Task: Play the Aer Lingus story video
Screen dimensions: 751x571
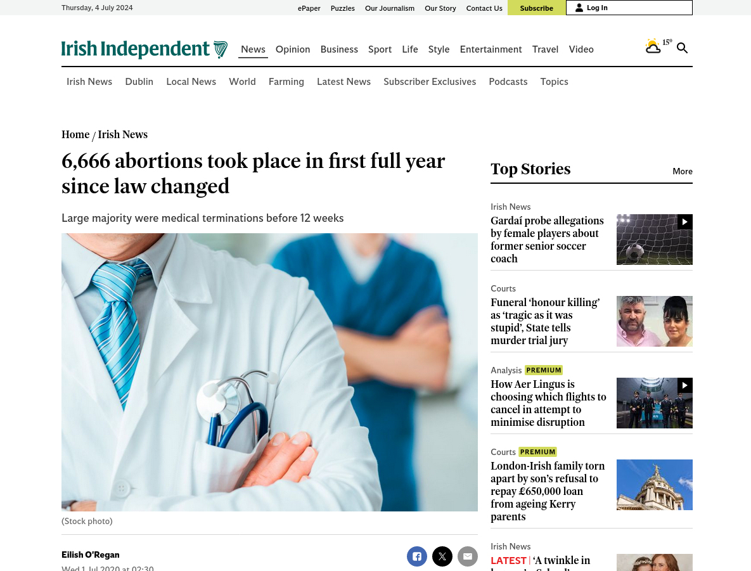Action: pos(685,385)
